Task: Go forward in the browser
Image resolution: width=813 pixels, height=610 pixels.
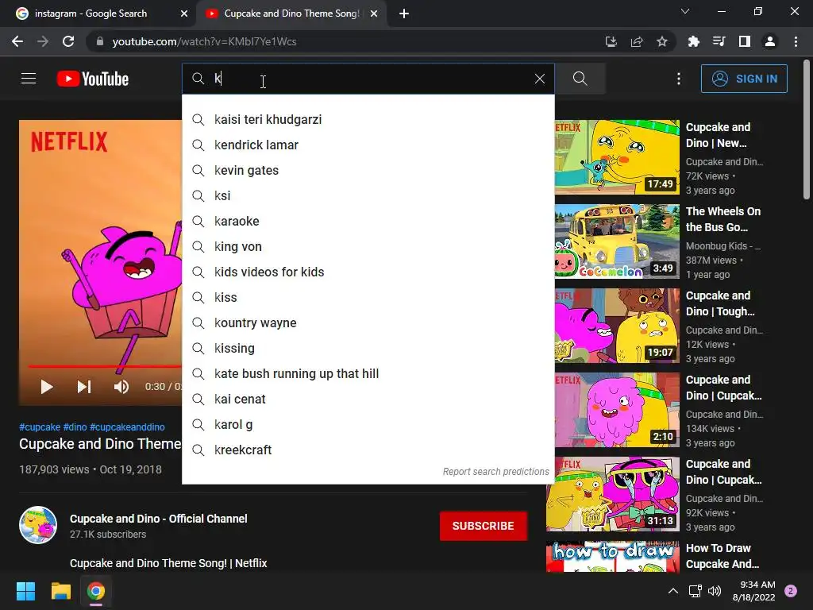Action: [43, 41]
